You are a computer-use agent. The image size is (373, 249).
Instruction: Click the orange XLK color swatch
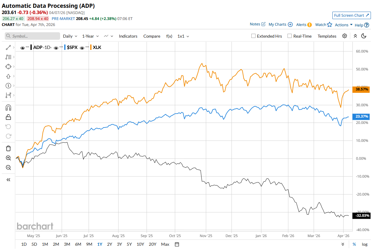tap(90, 47)
